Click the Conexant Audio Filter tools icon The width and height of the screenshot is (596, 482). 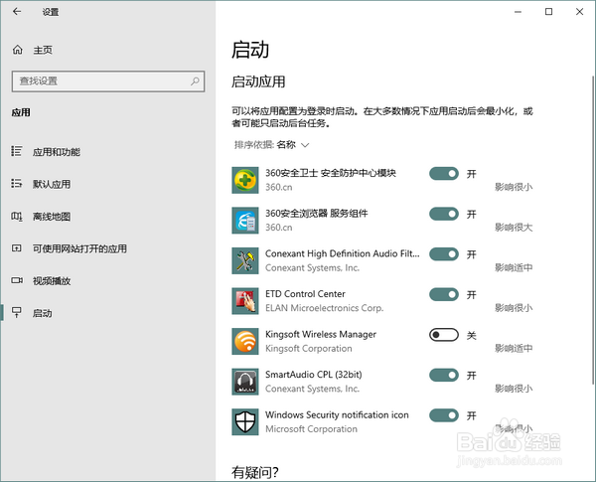[x=245, y=260]
